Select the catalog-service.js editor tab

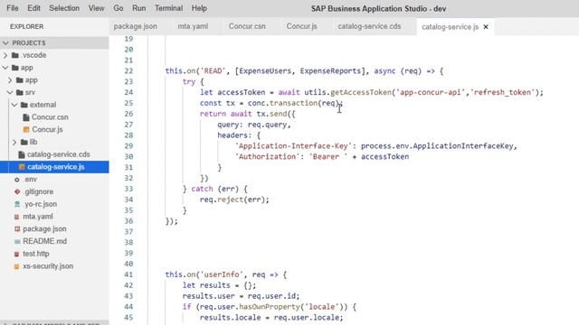[x=450, y=27]
